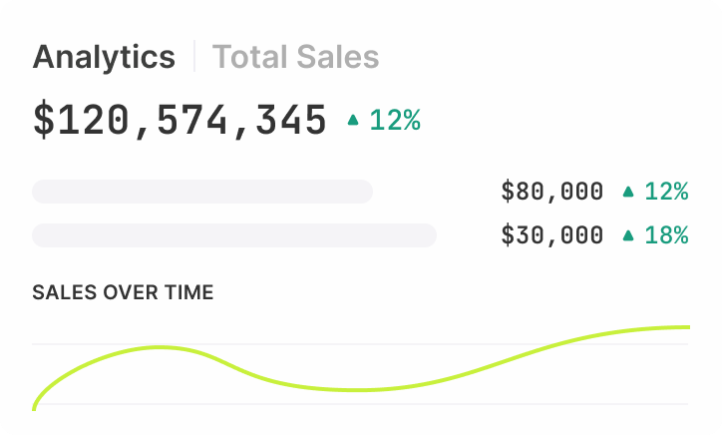Click the $80,000 amount
Viewport: 722px width, 435px height.
point(551,192)
